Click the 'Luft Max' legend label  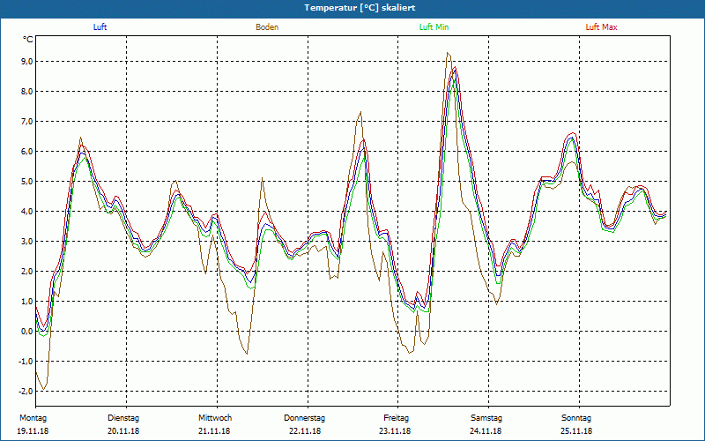pos(601,27)
